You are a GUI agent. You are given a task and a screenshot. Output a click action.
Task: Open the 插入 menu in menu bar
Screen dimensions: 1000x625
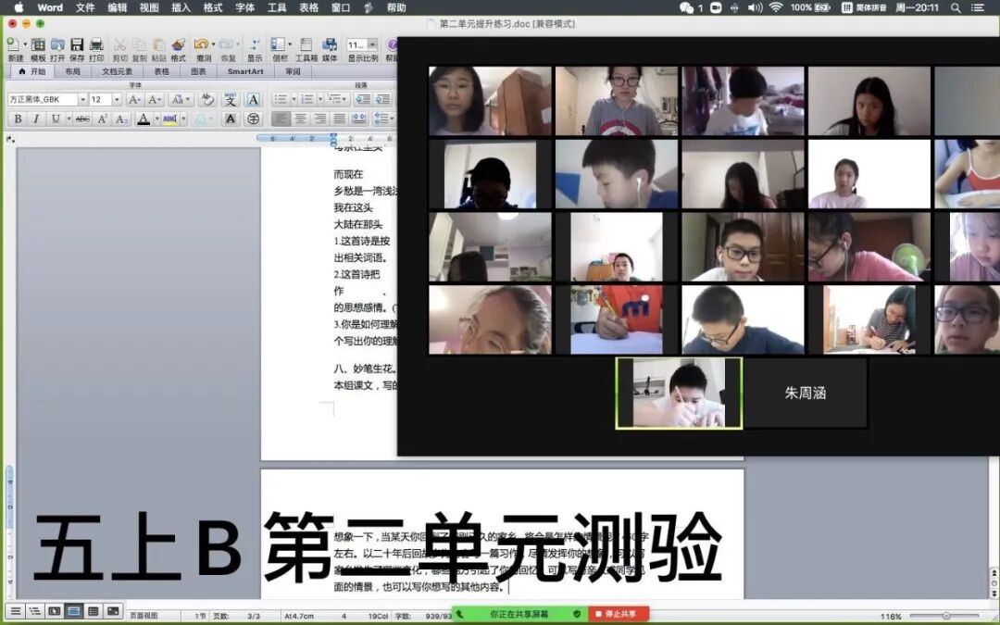tap(181, 7)
